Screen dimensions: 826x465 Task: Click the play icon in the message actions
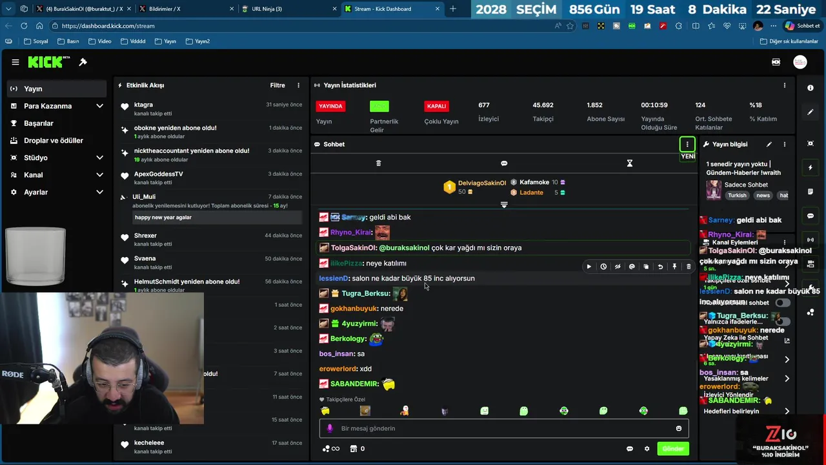[x=589, y=267]
